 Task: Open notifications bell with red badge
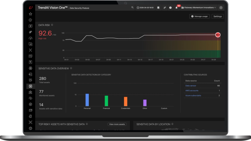click(177, 7)
